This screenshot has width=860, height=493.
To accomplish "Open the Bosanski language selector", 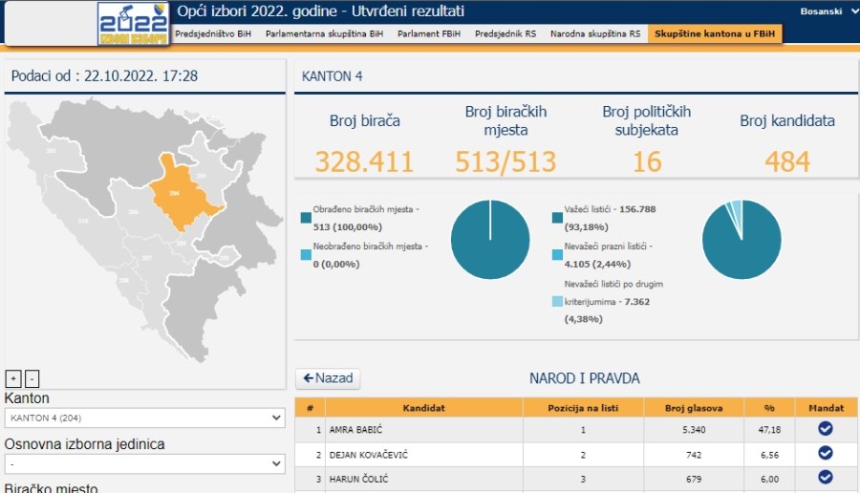I will coord(828,11).
